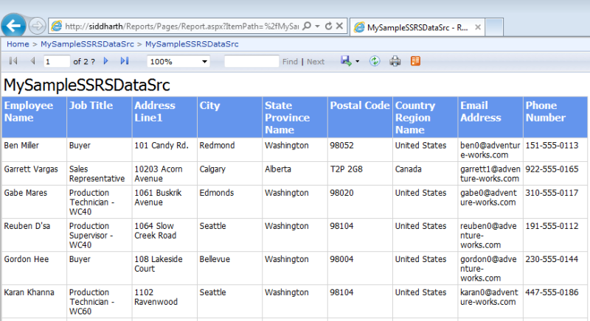The image size is (590, 321).
Task: Click the Find text search box
Action: coord(251,61)
